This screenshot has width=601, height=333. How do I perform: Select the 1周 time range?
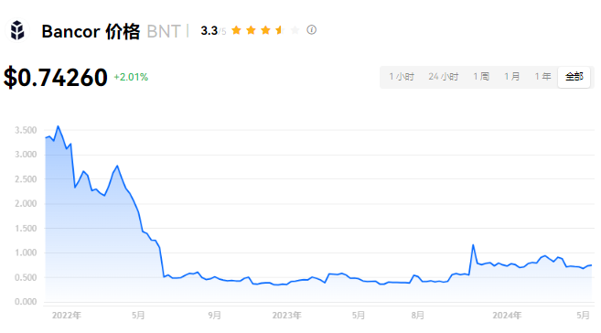click(481, 77)
